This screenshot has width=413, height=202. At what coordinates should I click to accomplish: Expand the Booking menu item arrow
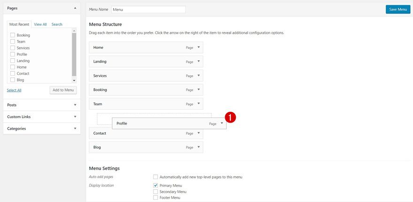coord(199,90)
